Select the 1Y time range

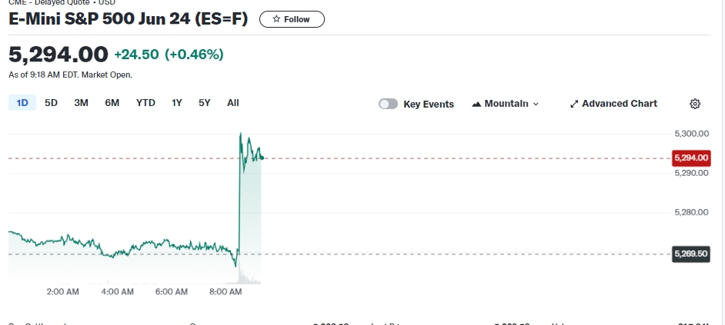point(177,102)
